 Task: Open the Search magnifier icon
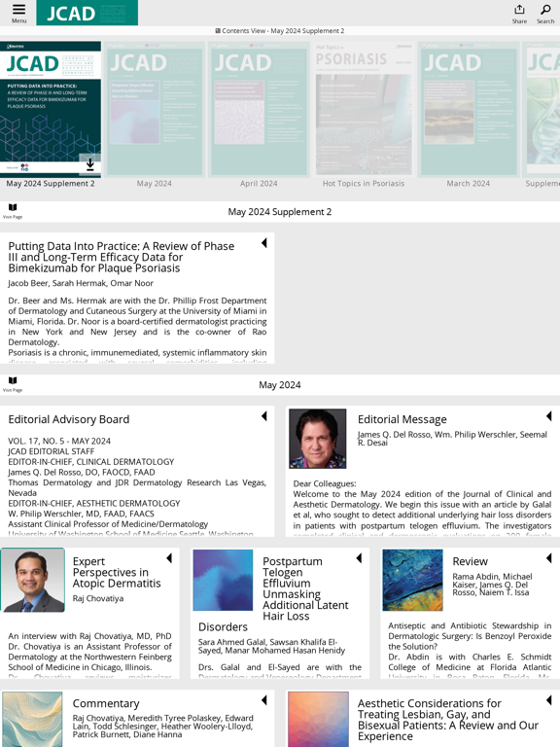click(x=545, y=14)
